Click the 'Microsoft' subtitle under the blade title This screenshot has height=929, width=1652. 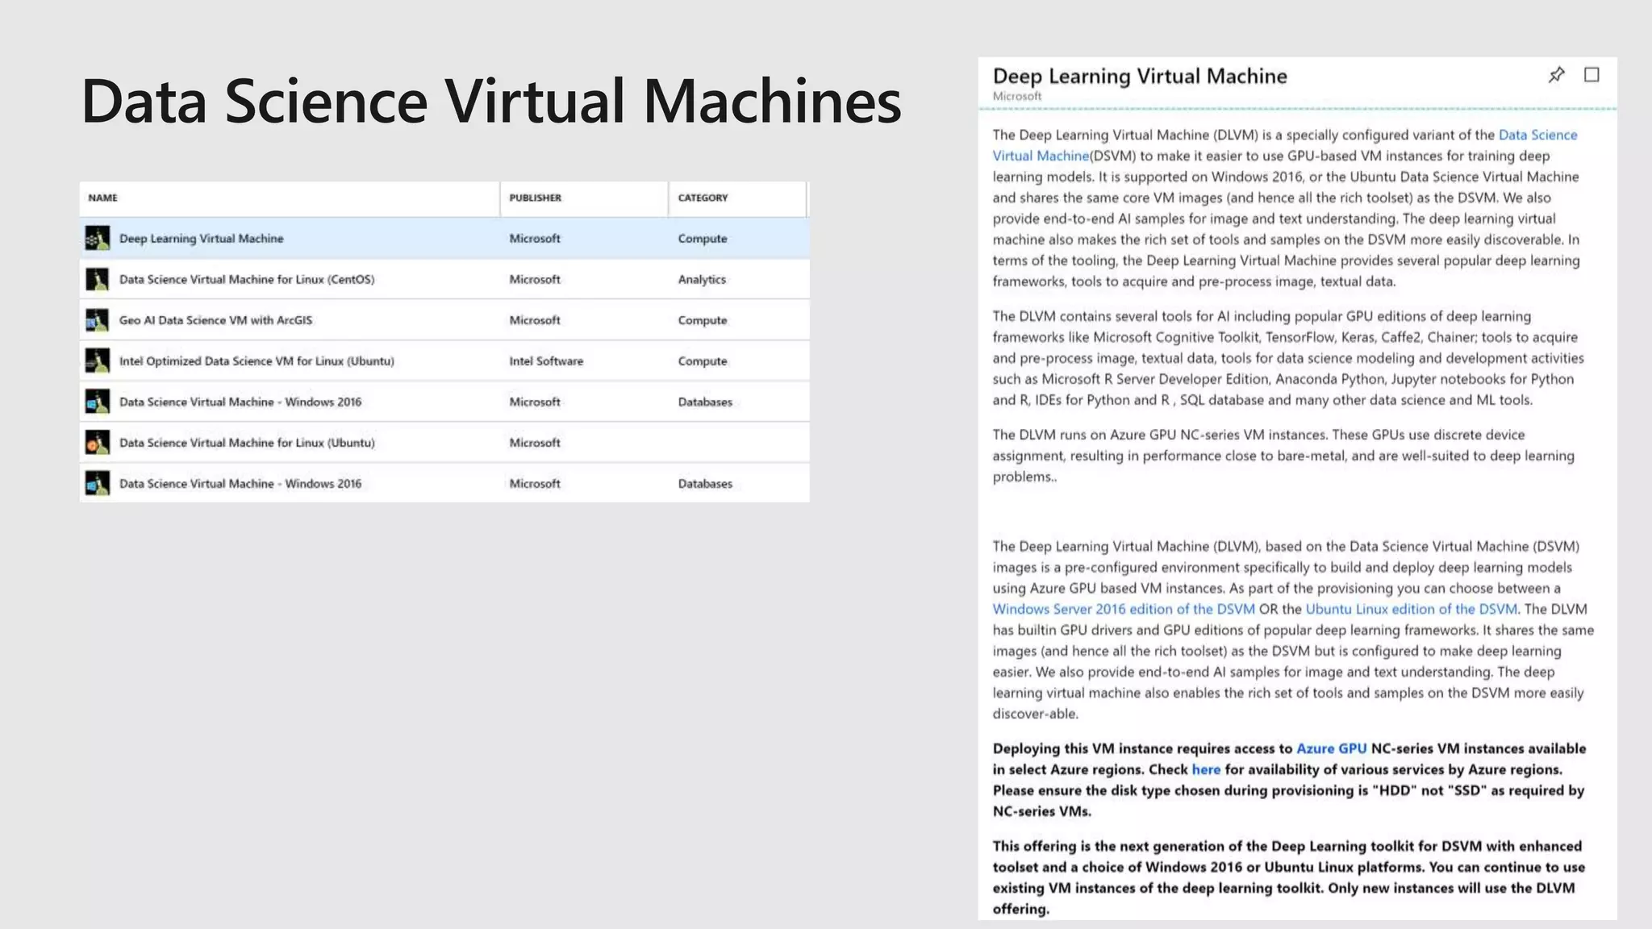[1017, 96]
